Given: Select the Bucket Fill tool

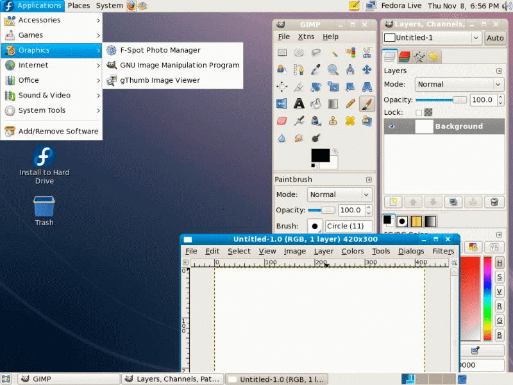Looking at the screenshot, I should pos(315,104).
